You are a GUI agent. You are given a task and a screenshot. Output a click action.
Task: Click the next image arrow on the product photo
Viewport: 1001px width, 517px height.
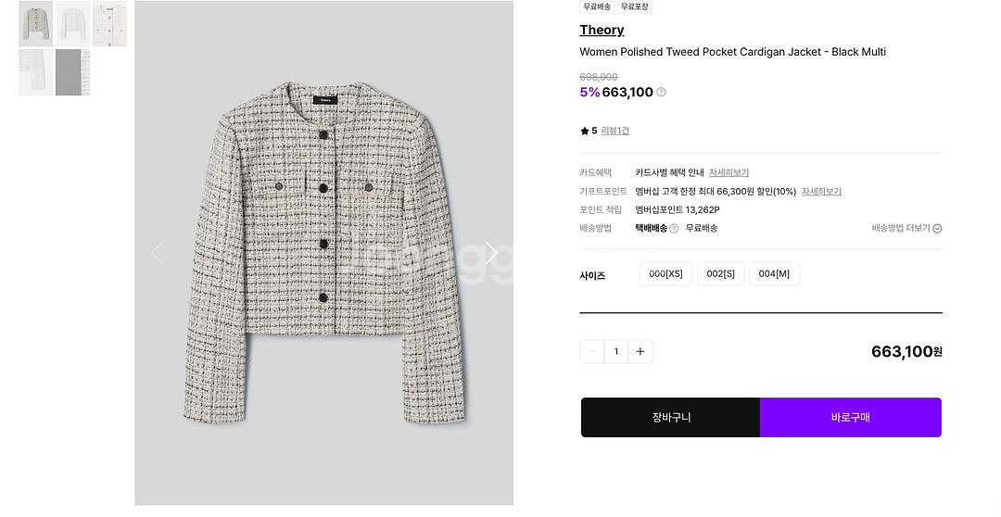[491, 253]
